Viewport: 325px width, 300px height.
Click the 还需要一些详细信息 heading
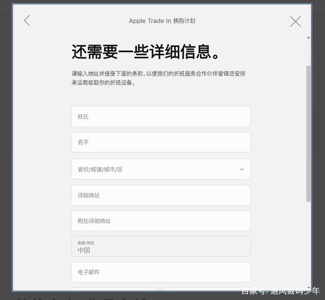tap(145, 52)
